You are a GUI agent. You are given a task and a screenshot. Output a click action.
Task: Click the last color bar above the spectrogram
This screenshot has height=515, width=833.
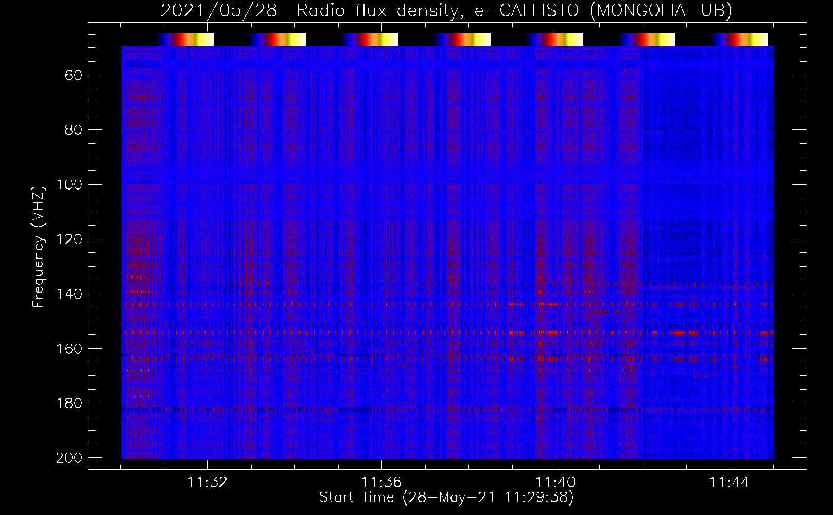point(740,39)
